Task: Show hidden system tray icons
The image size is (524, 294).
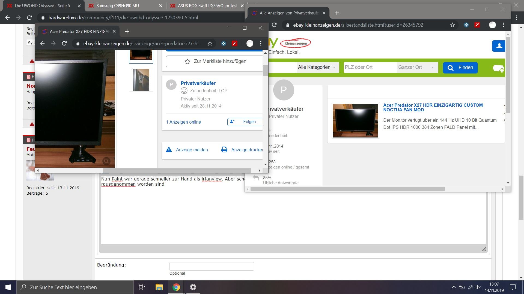Action: [x=454, y=287]
